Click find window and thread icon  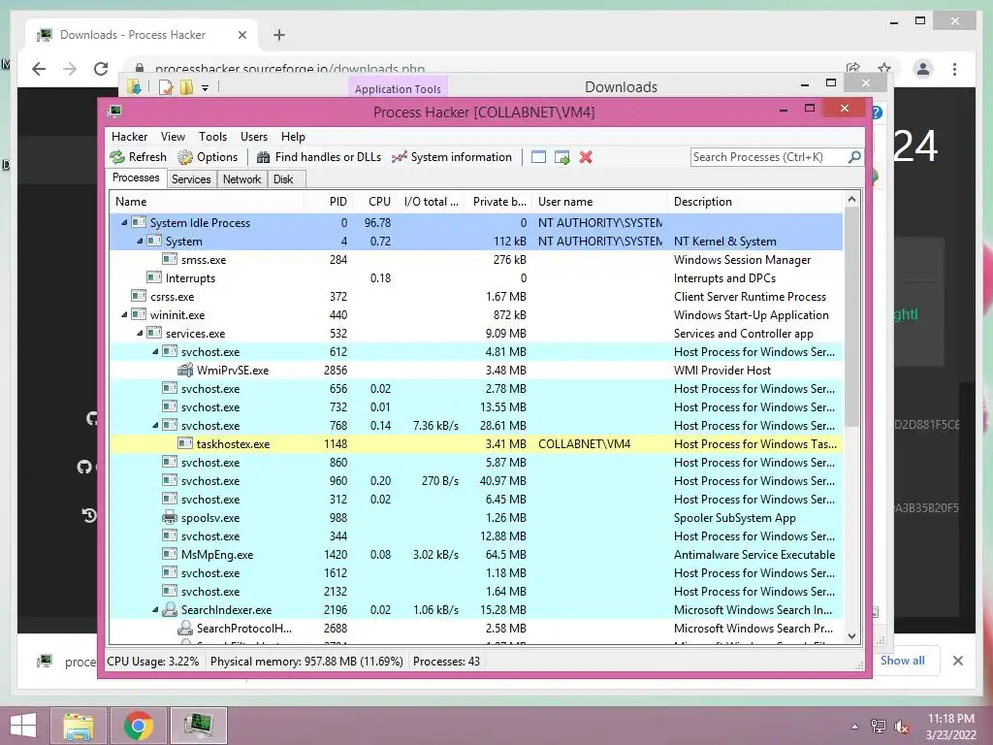click(561, 157)
